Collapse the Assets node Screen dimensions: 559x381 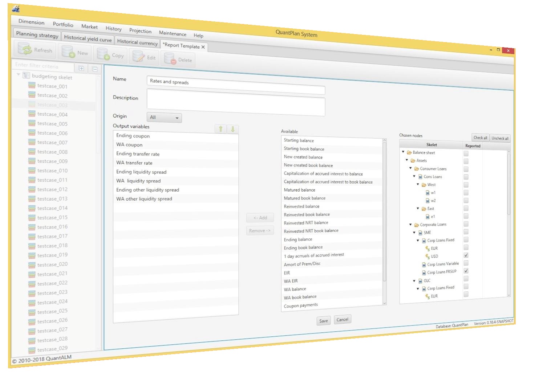tap(407, 160)
